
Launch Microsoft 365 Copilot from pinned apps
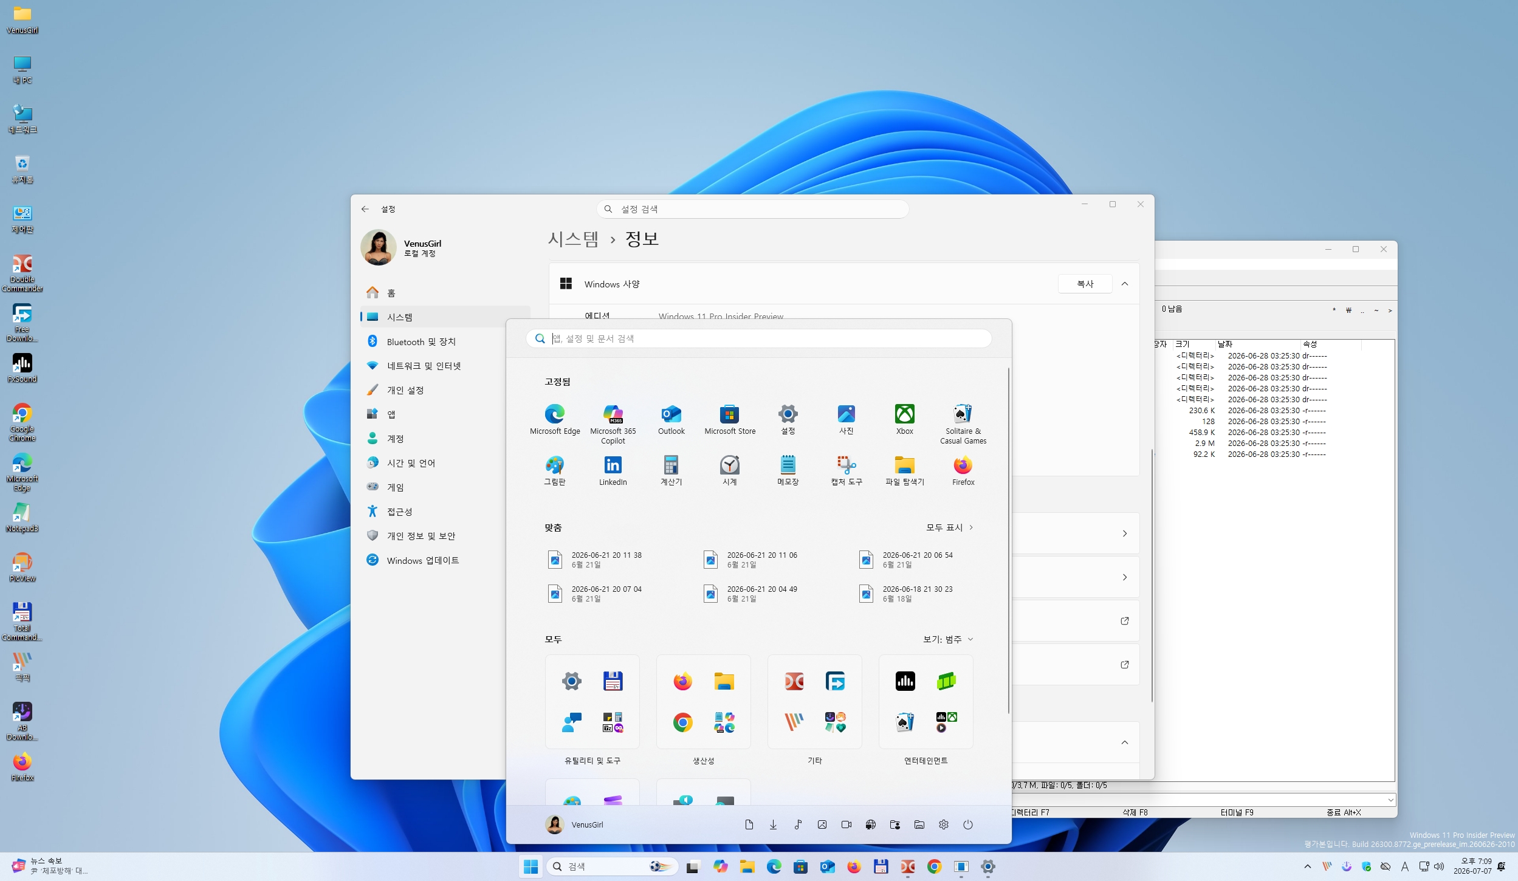613,424
